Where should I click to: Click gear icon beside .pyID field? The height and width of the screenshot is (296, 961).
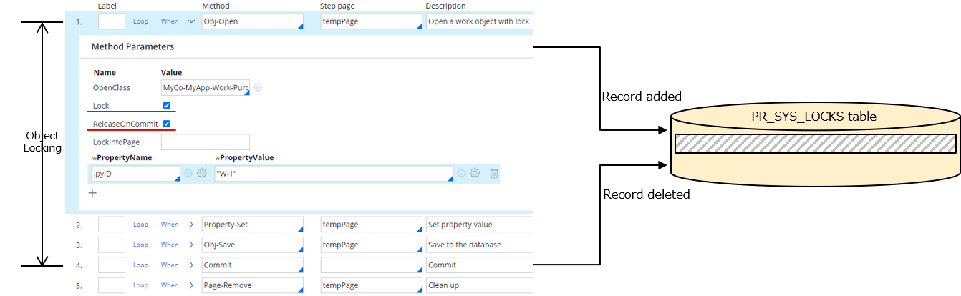(x=202, y=173)
